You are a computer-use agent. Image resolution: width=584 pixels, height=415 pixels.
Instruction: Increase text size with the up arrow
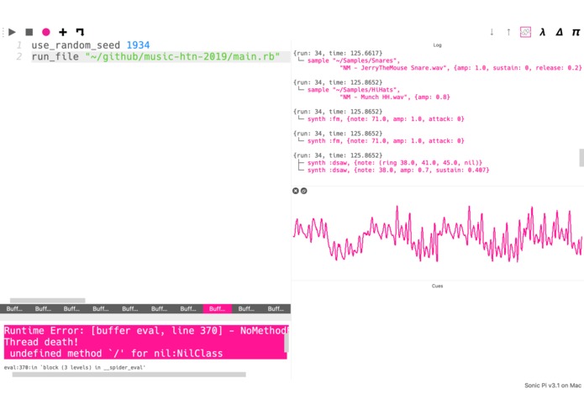coord(508,32)
